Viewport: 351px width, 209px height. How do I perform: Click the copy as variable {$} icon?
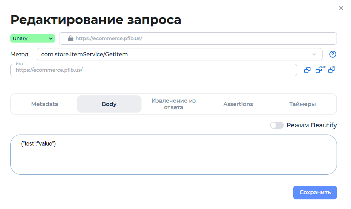point(331,70)
